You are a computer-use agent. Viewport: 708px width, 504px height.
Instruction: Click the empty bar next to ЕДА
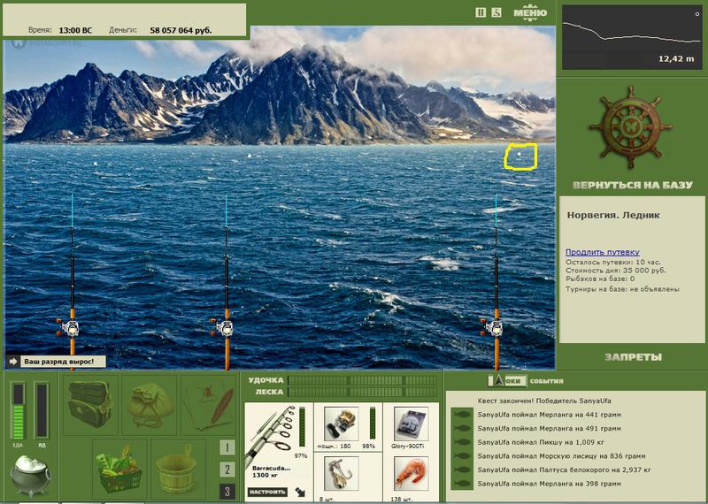42,410
